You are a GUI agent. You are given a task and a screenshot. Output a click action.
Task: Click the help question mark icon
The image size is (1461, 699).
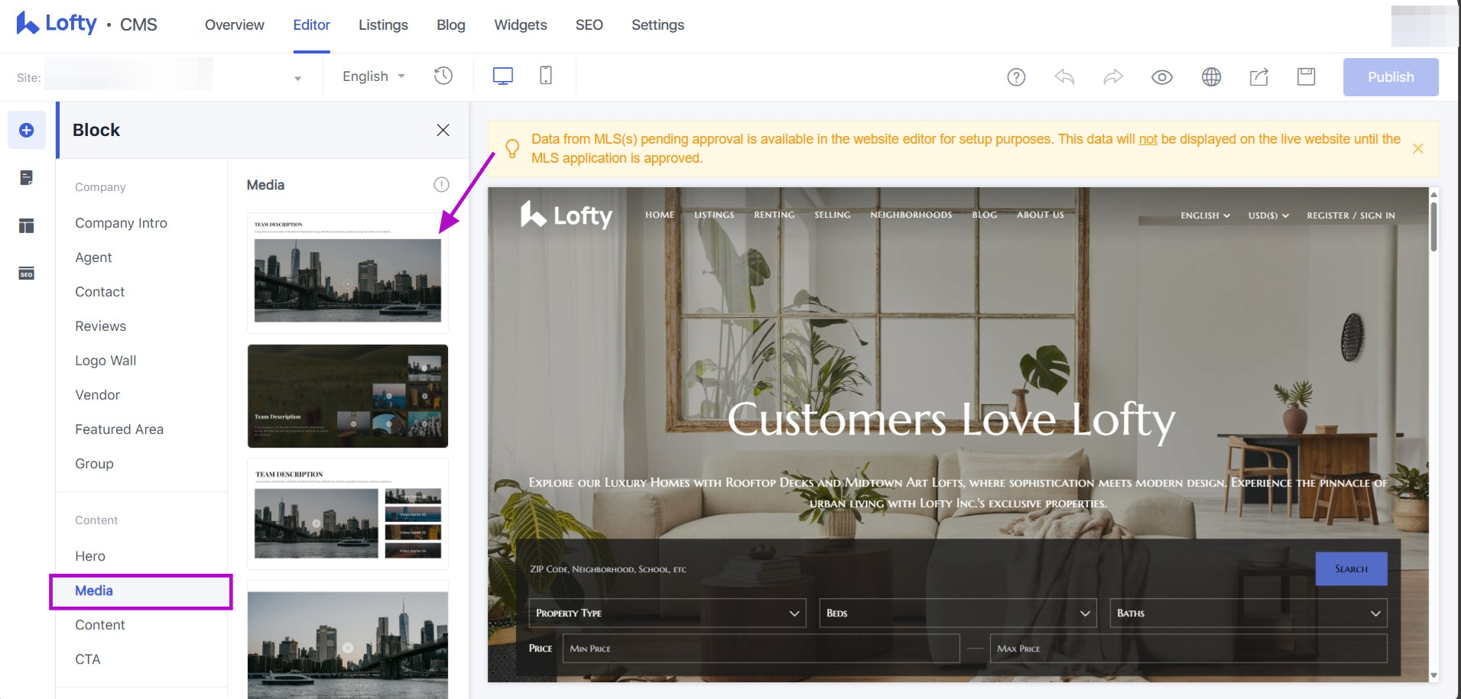[x=1016, y=77]
